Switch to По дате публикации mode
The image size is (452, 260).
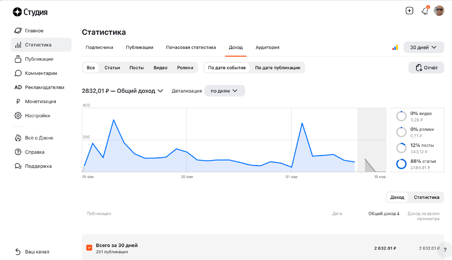coord(278,68)
